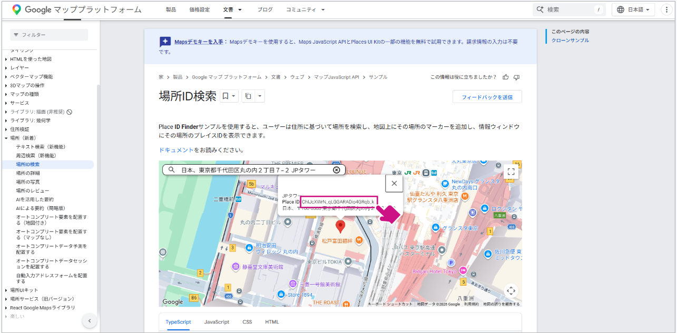Viewport: 677px width, 333px height.
Task: Go to マップJavaScript API breadcrumb
Action: tap(337, 77)
